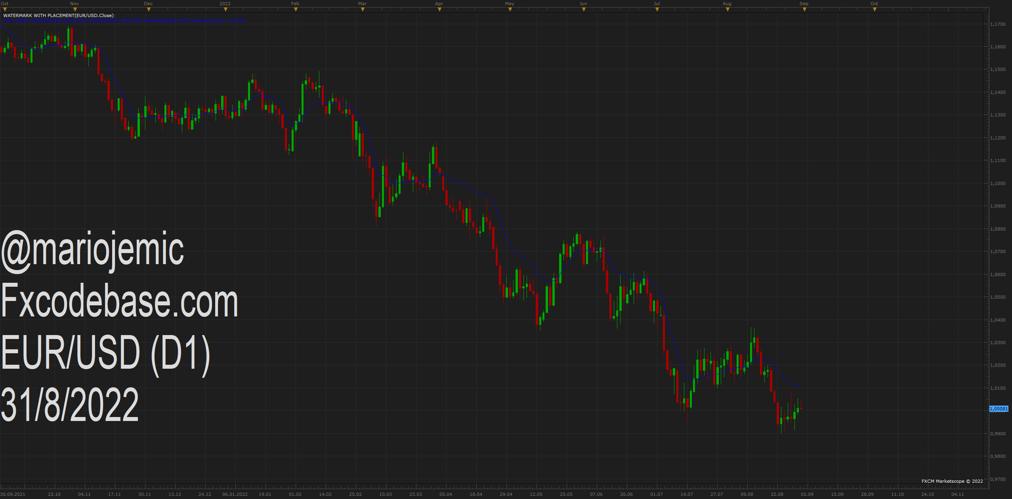This screenshot has width=1012, height=499.
Task: Click the 1,0400 price axis label
Action: pyautogui.click(x=998, y=320)
